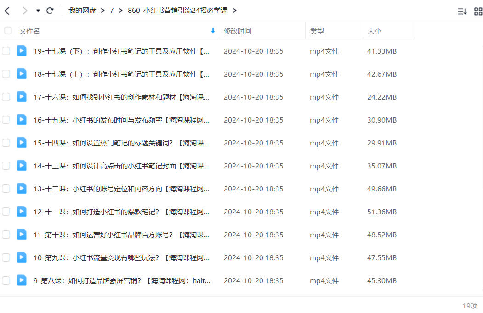483x313 pixels.
Task: Select file name 14-十三课:如何设计高点击的封面
Action: tap(121, 166)
